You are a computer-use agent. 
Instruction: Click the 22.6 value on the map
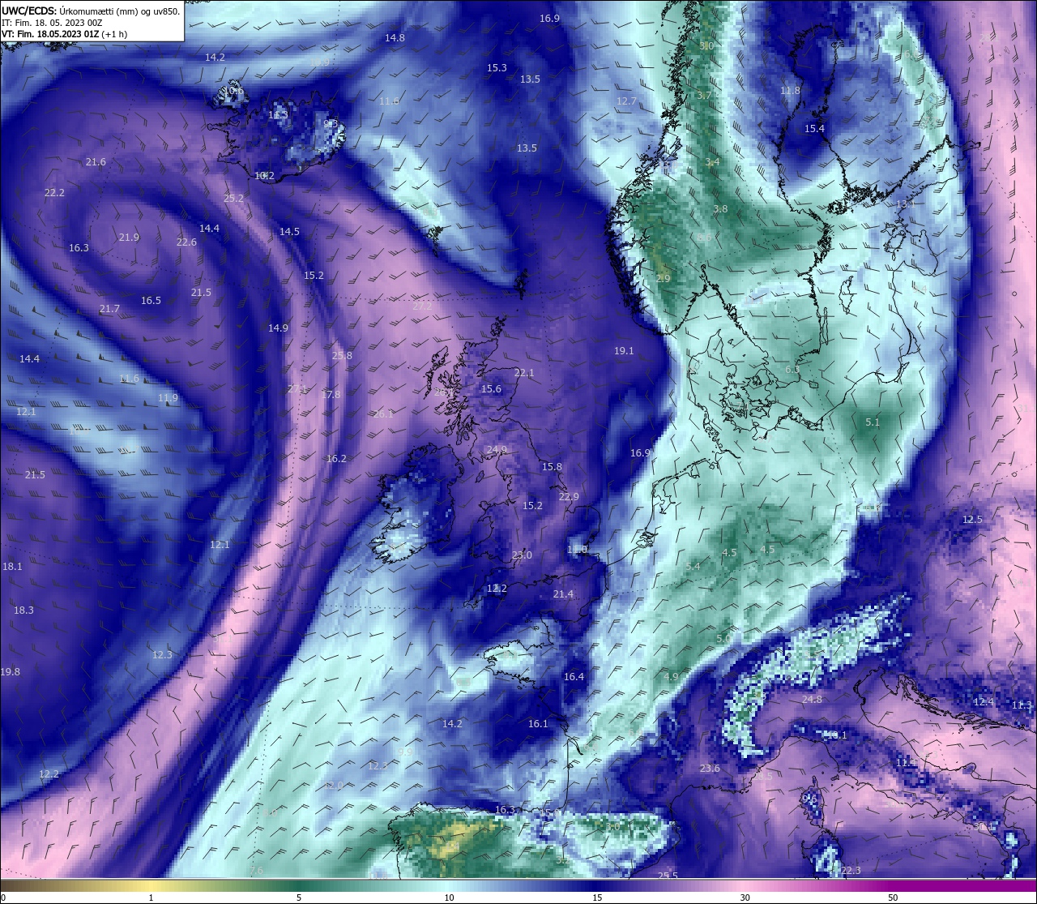point(186,242)
